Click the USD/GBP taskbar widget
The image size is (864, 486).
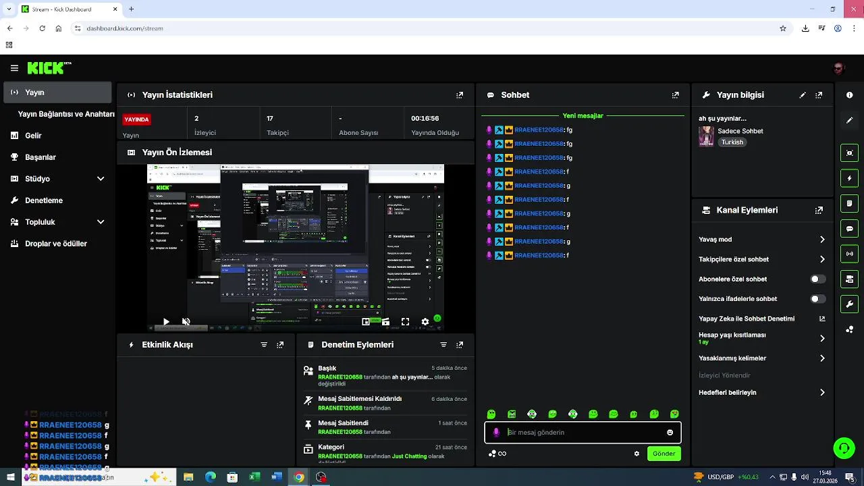point(726,477)
